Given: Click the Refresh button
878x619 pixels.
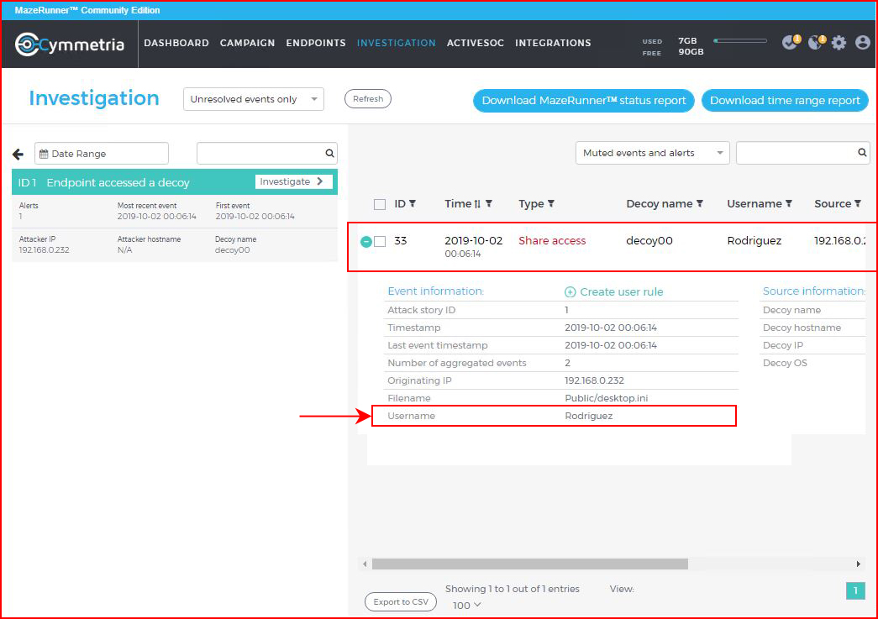Looking at the screenshot, I should (x=368, y=99).
